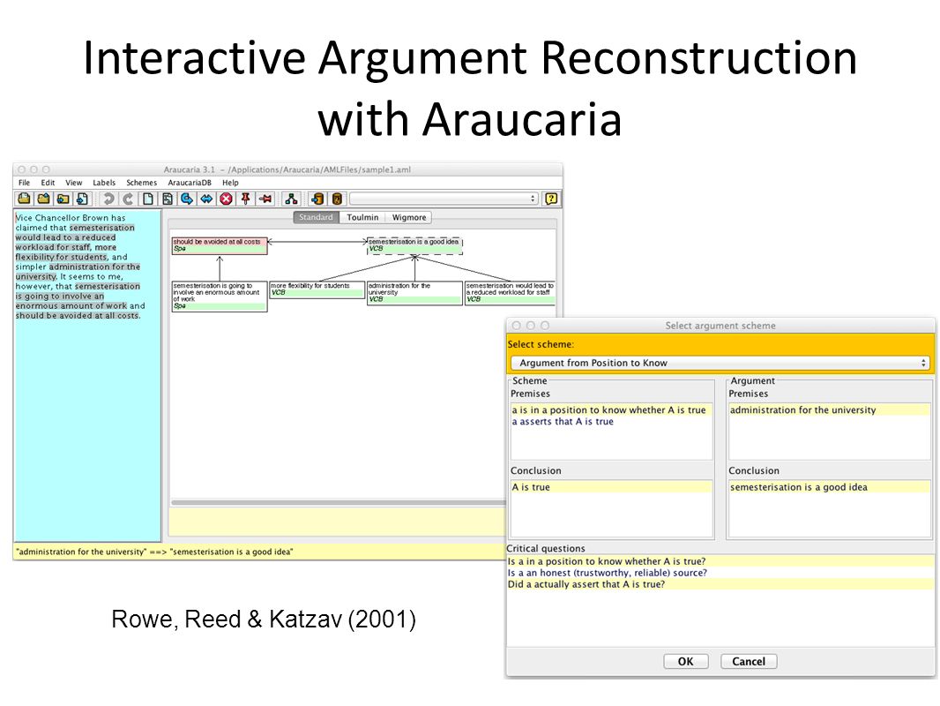This screenshot has height=706, width=940.
Task: Click OK in Select argument scheme dialog
Action: point(686,662)
